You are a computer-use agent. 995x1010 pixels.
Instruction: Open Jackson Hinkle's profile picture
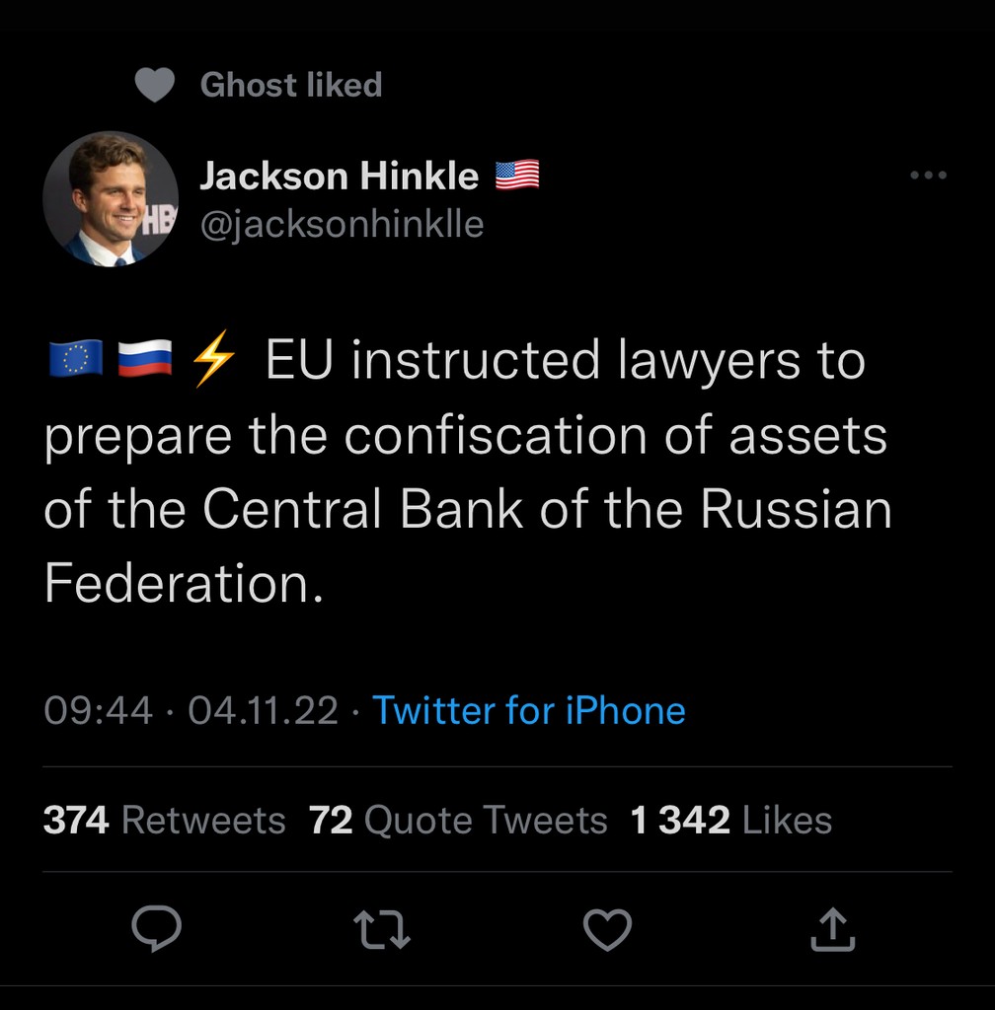coord(111,199)
